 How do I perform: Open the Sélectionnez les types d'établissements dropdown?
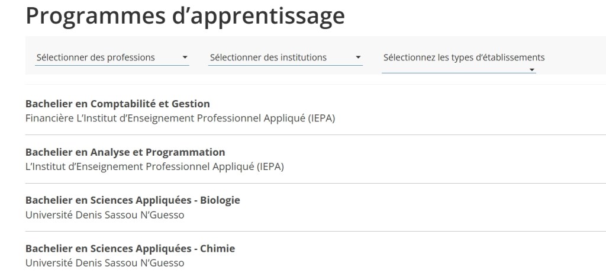click(464, 57)
